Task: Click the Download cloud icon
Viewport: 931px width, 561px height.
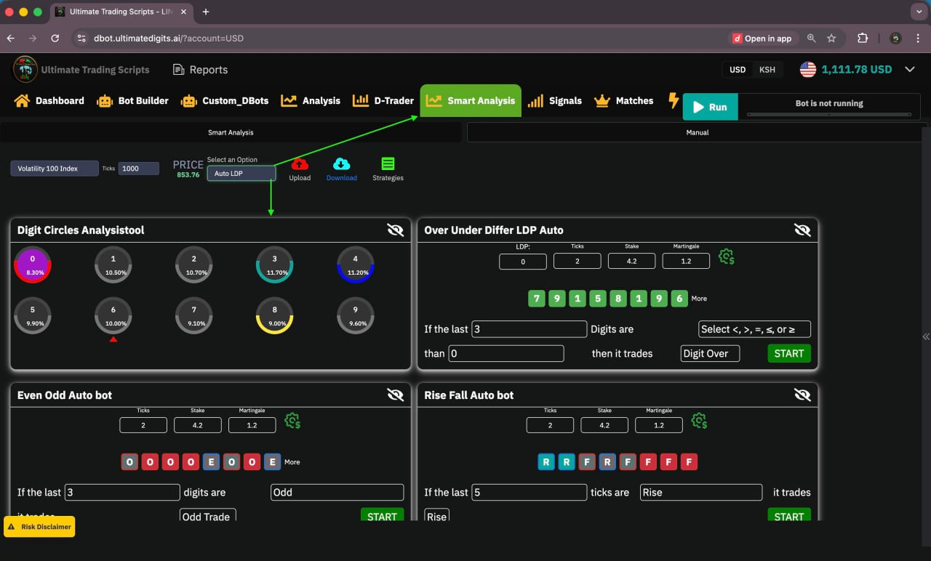Action: click(x=341, y=164)
